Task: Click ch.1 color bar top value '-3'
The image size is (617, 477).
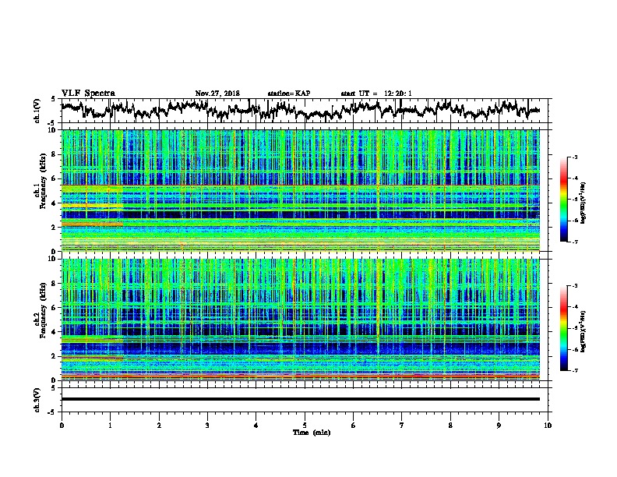Action: pyautogui.click(x=575, y=157)
